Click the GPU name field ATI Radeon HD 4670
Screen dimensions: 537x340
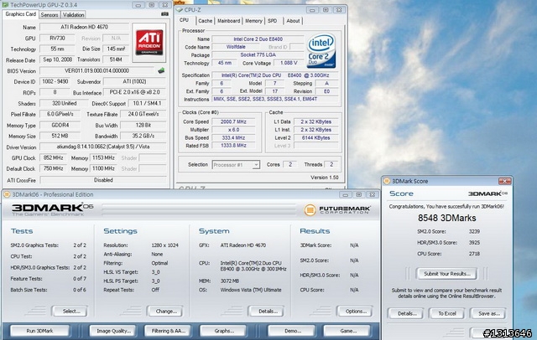point(84,27)
